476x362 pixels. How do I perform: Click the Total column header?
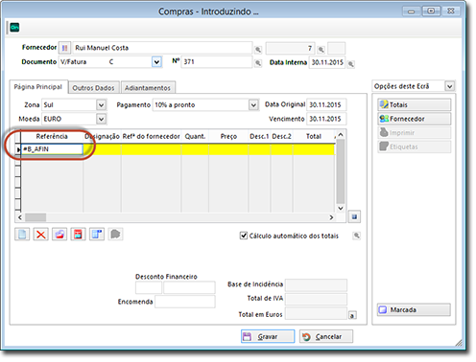314,137
